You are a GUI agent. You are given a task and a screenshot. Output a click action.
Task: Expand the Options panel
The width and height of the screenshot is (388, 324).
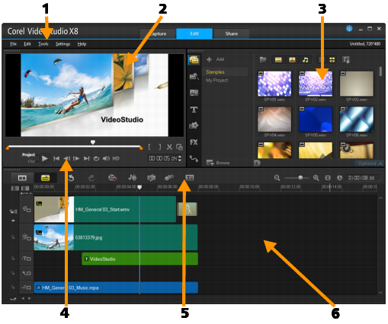pos(370,164)
